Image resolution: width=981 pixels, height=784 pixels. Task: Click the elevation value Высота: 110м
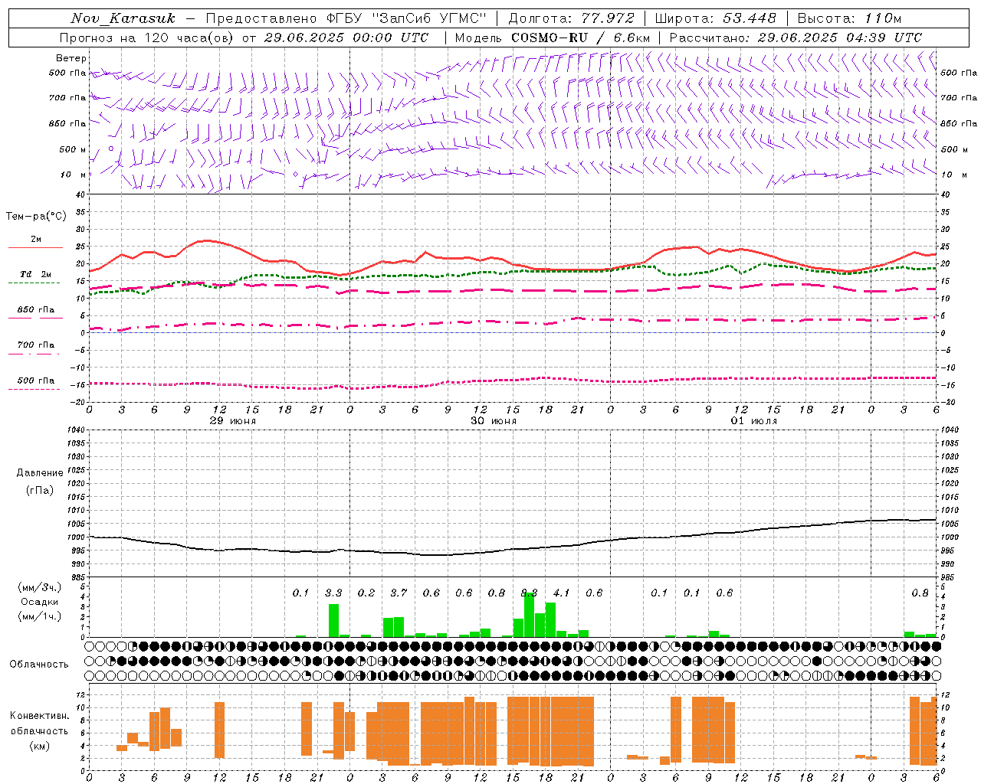pos(849,18)
